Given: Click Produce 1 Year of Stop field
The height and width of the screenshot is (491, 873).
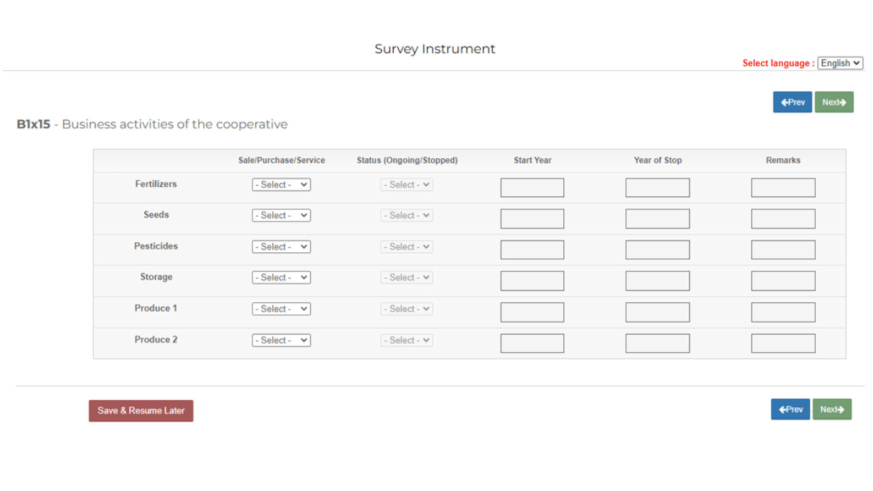Looking at the screenshot, I should tap(657, 312).
